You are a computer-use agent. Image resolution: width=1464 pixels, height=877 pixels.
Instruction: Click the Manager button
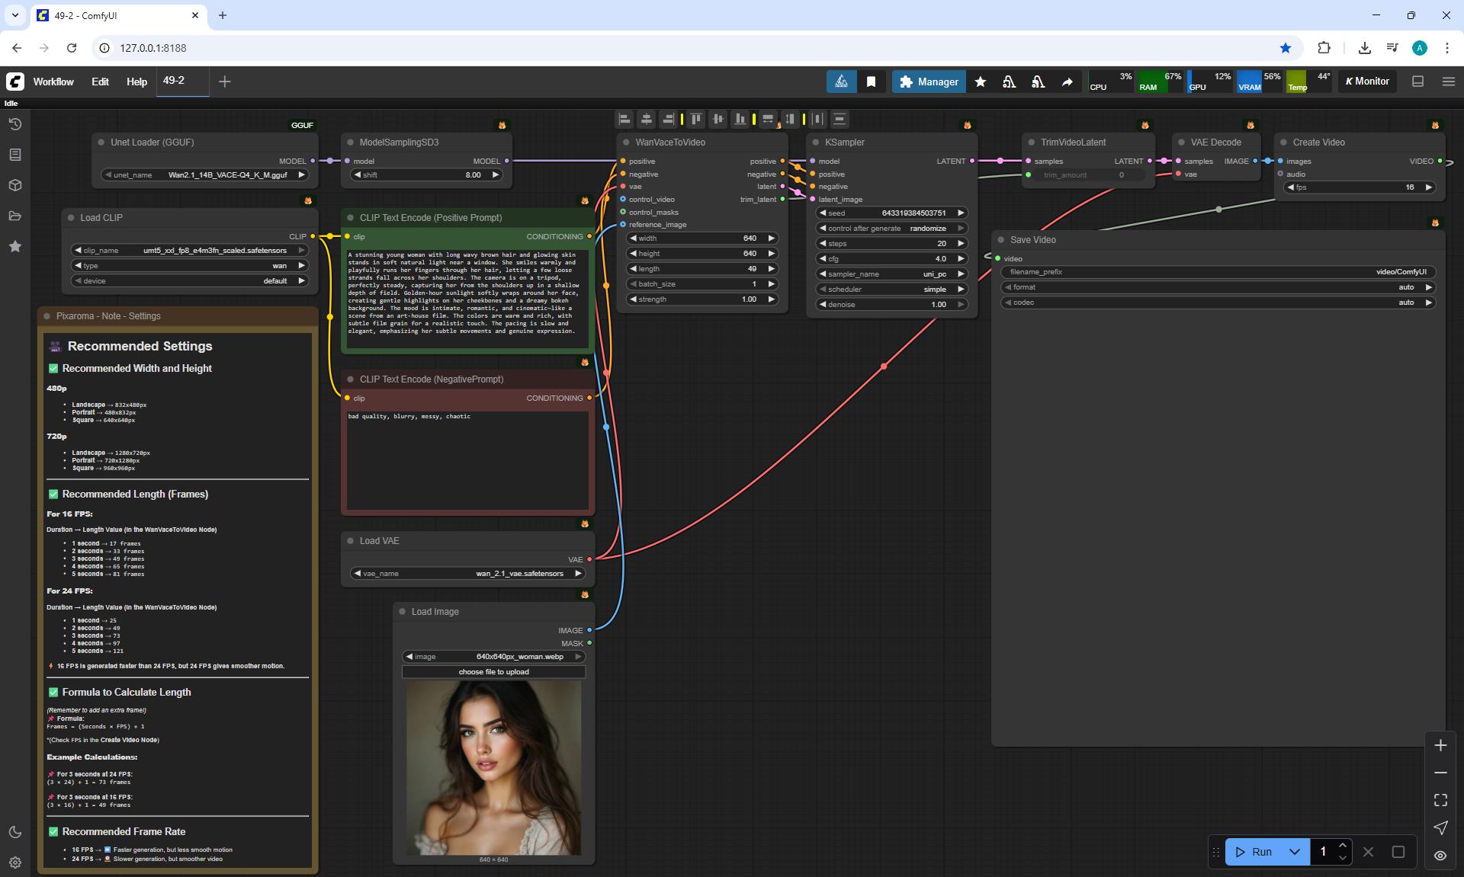(929, 82)
